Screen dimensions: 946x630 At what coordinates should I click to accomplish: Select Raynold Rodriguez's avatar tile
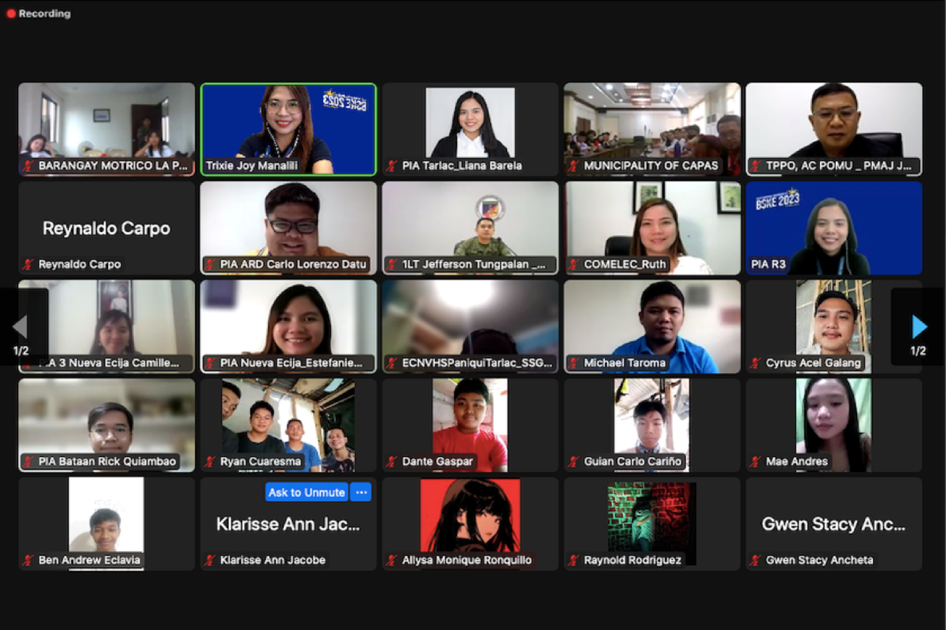(x=652, y=524)
